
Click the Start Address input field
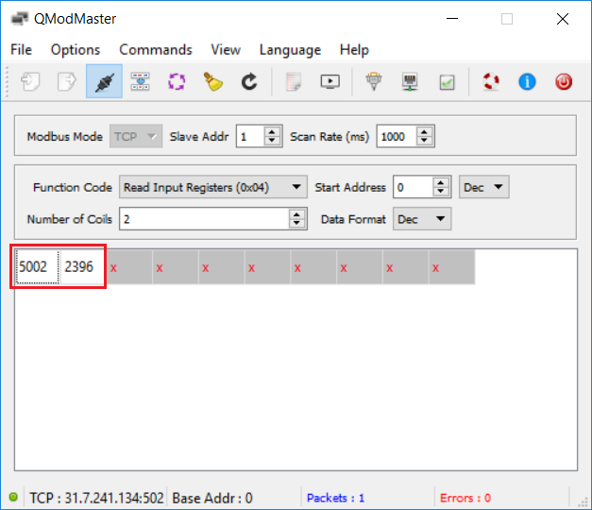[x=414, y=187]
